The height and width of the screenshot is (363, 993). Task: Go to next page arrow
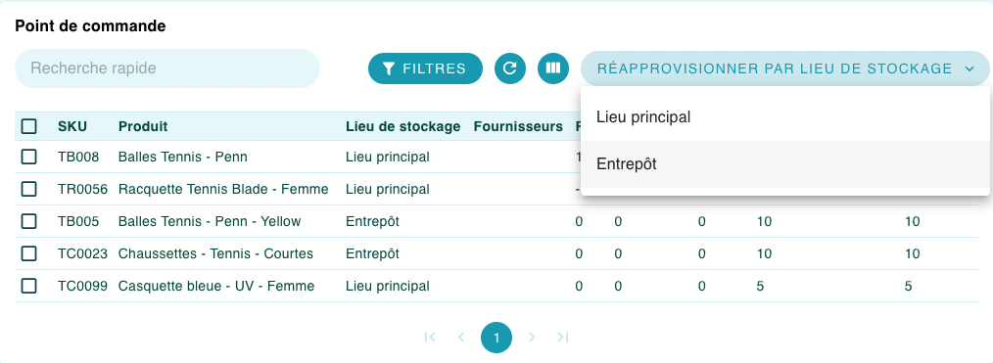[532, 337]
